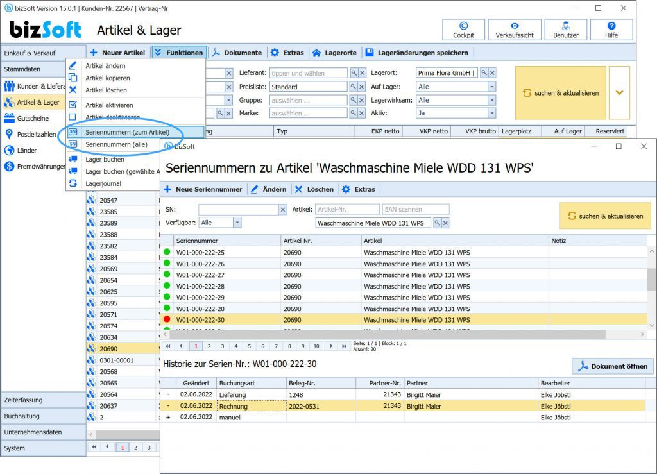Expand search options yellow chevron
657x474 pixels.
(x=619, y=93)
